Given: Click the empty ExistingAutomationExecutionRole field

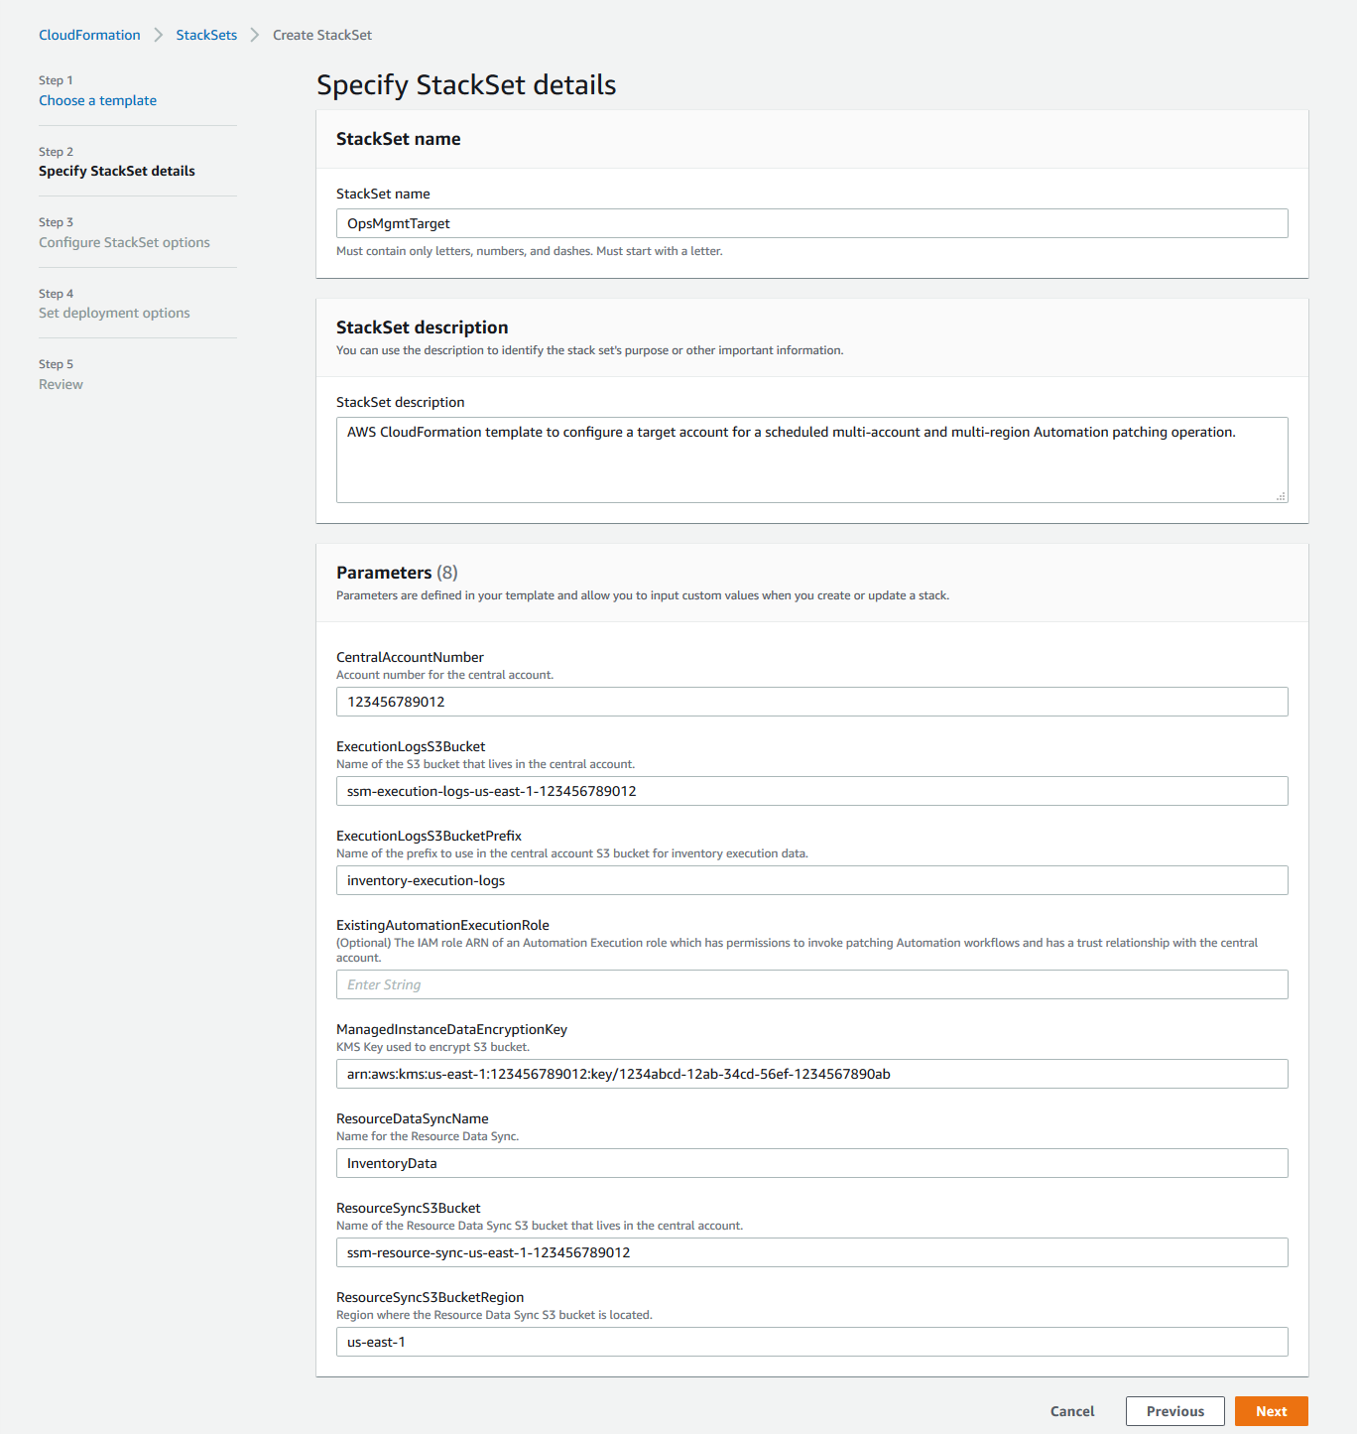Looking at the screenshot, I should (x=811, y=984).
